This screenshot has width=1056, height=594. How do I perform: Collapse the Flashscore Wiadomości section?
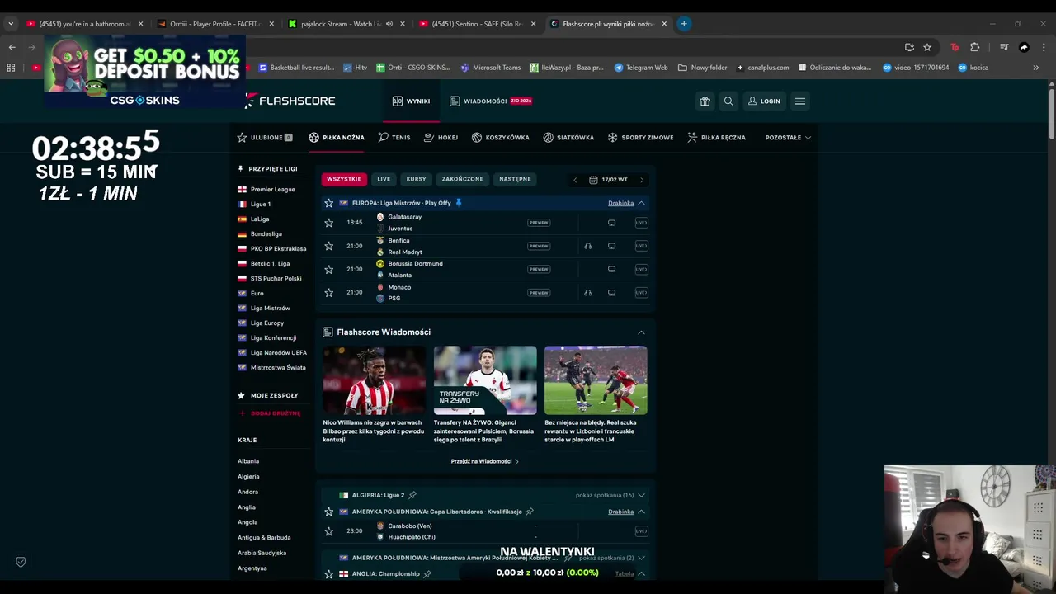[x=641, y=332]
